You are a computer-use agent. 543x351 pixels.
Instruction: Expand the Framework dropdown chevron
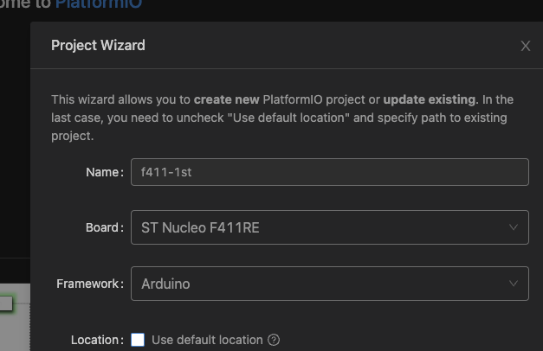pos(514,284)
